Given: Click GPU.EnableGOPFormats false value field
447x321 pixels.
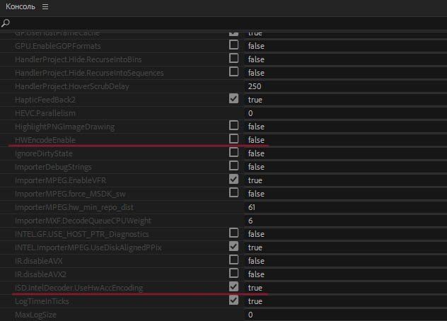Looking at the screenshot, I should [346, 46].
